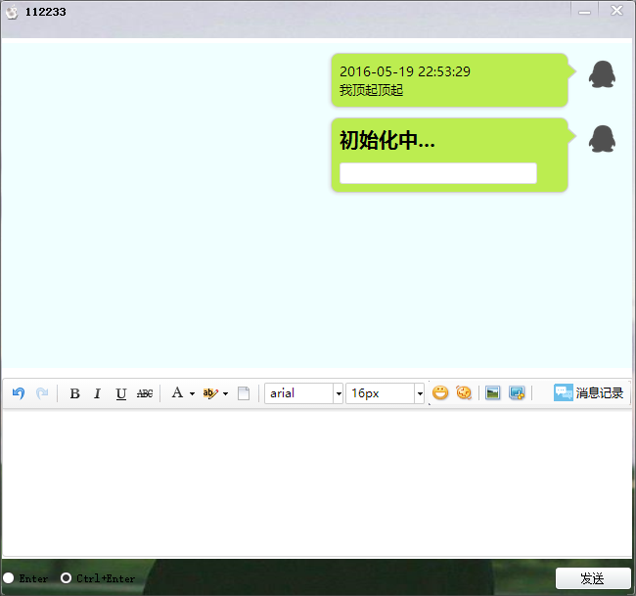Click penguin avatar beside 初始化中 message
The image size is (636, 596).
(x=602, y=139)
